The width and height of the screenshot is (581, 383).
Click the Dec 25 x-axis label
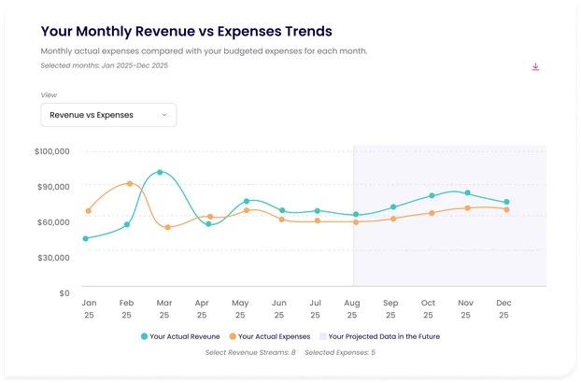pyautogui.click(x=503, y=309)
